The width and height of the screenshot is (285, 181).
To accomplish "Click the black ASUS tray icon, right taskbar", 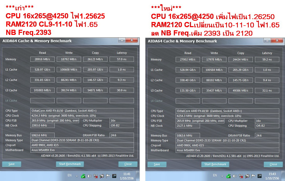I will click(260, 176).
